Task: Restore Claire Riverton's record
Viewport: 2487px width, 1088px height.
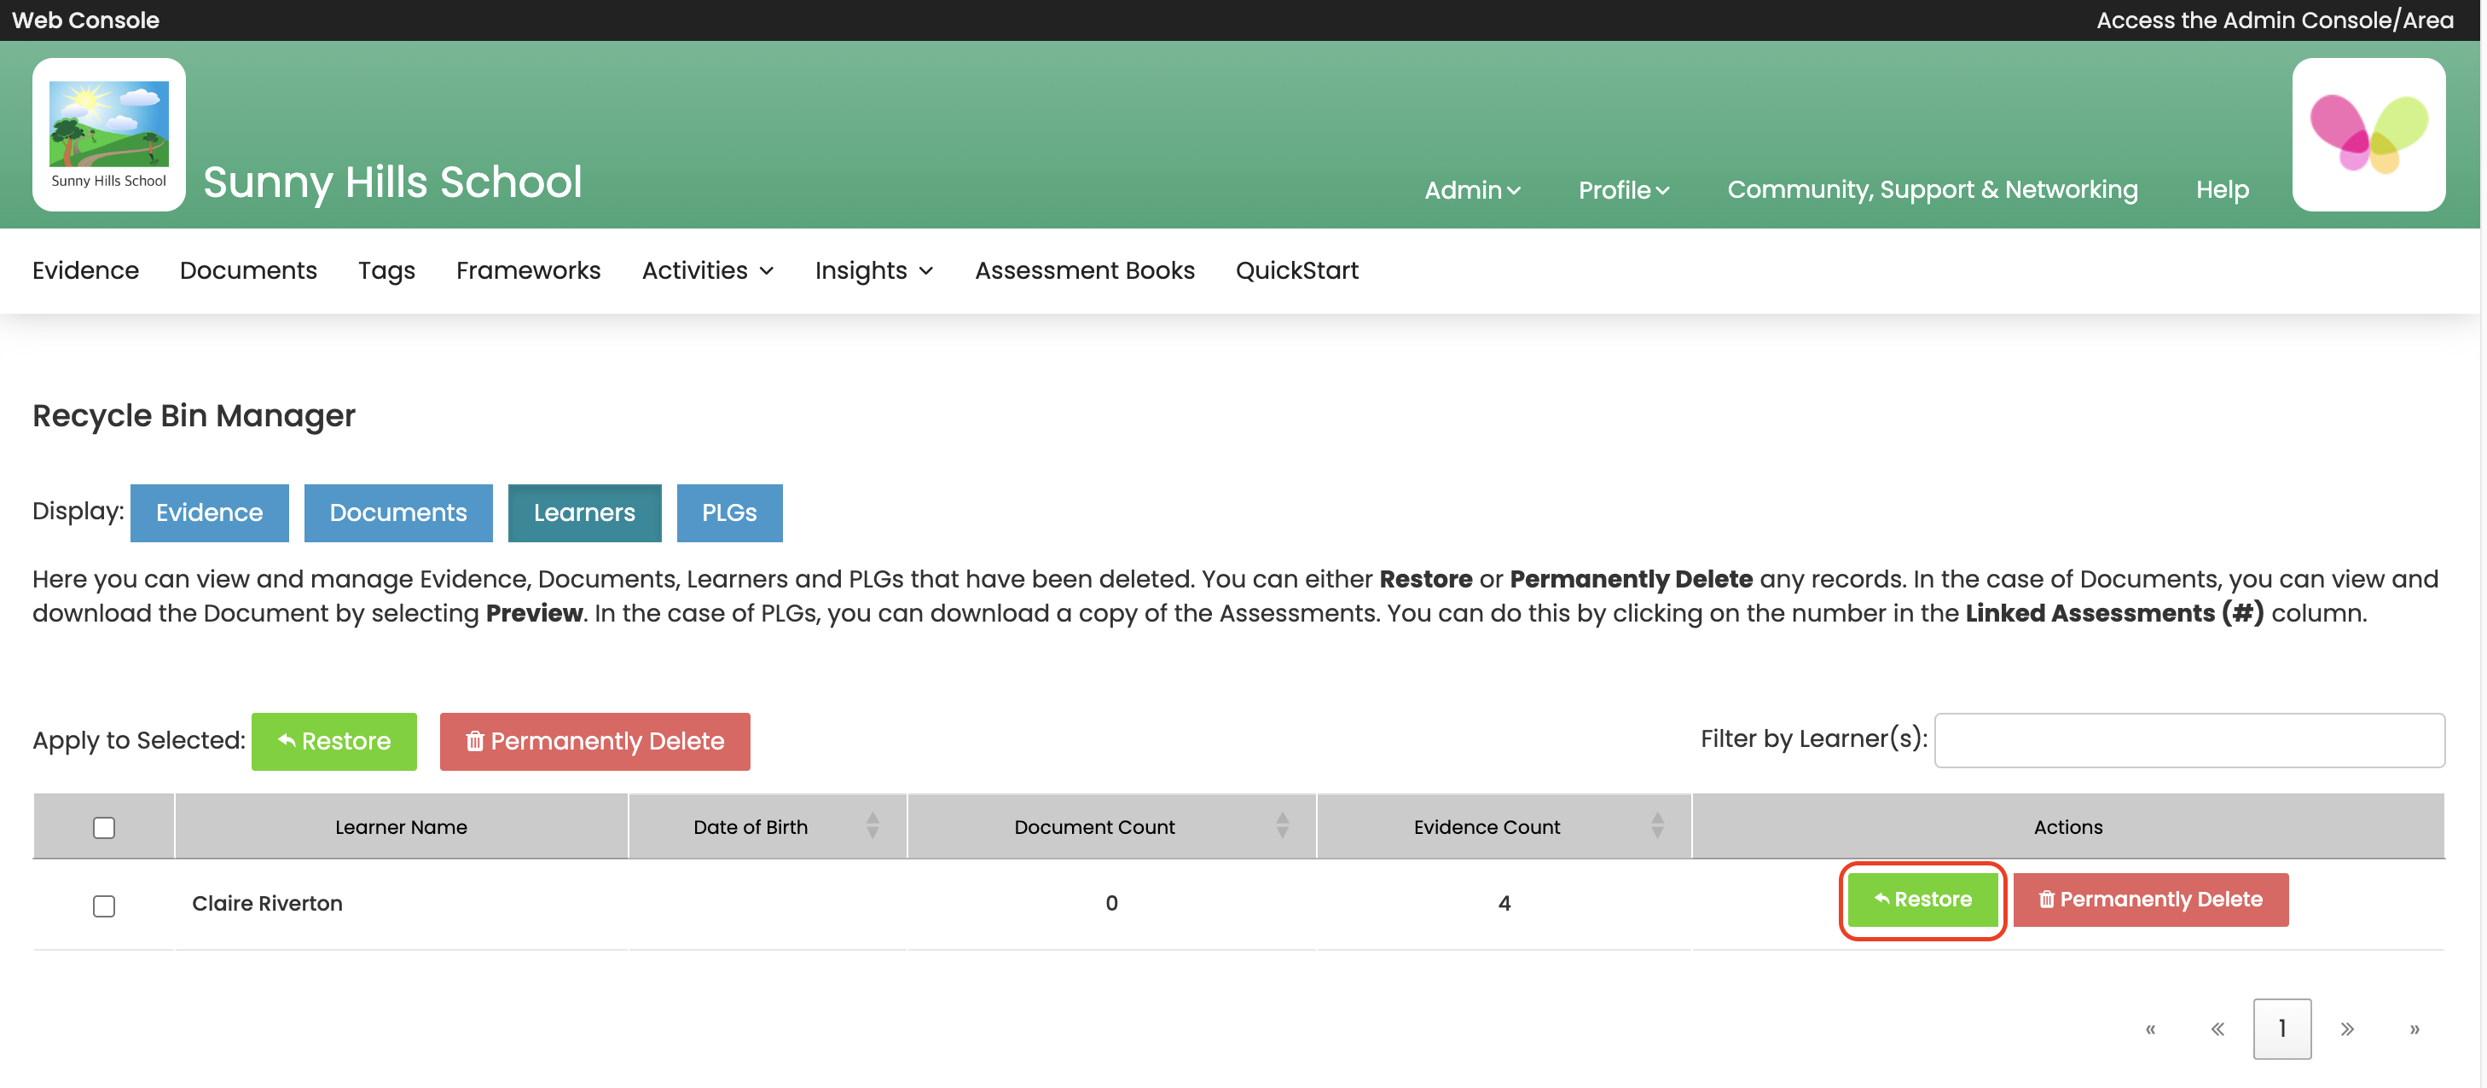Action: 1922,899
